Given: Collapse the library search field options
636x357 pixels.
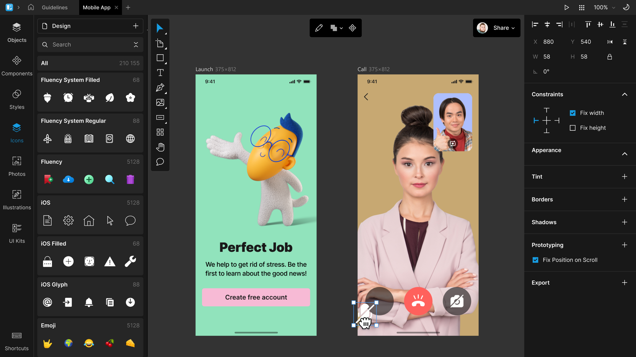Looking at the screenshot, I should click(136, 44).
